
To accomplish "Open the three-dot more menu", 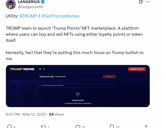I will [x=147, y=2].
